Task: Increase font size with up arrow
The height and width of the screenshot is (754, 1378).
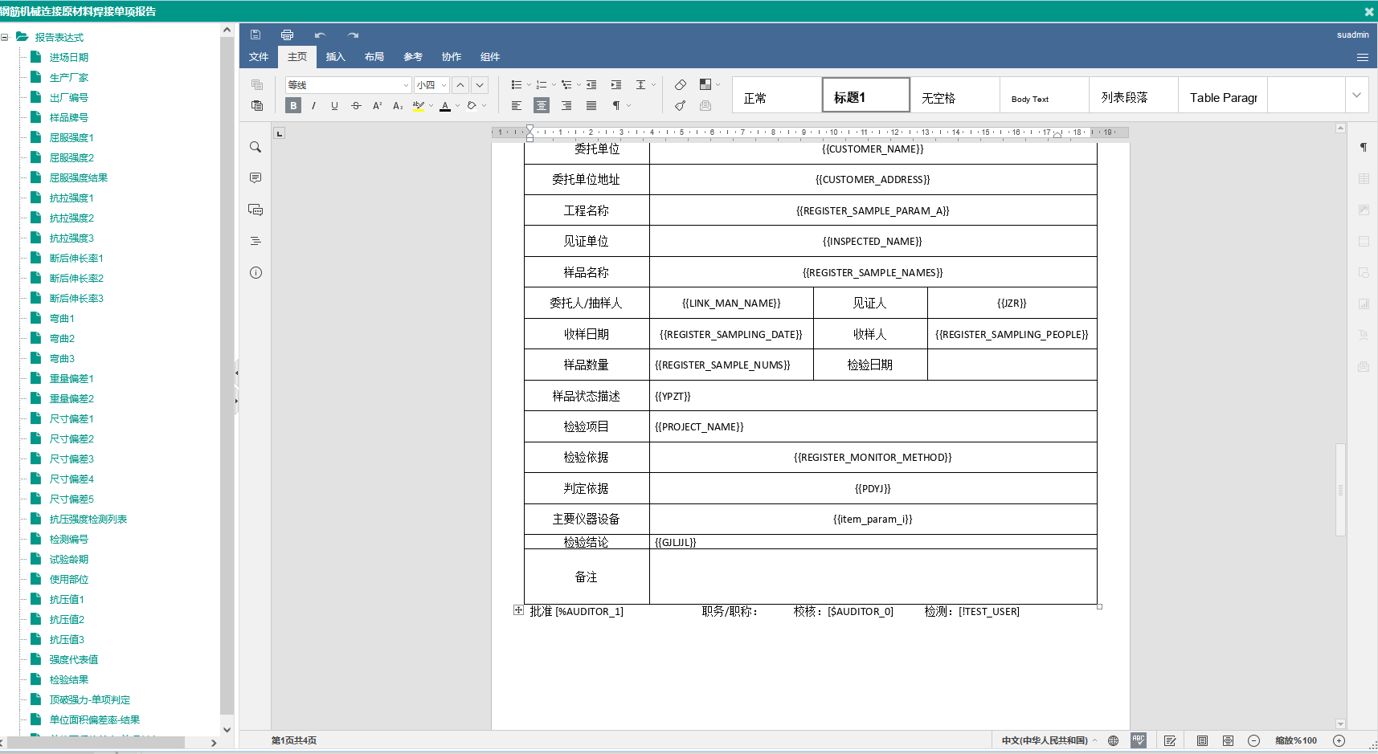Action: click(460, 84)
